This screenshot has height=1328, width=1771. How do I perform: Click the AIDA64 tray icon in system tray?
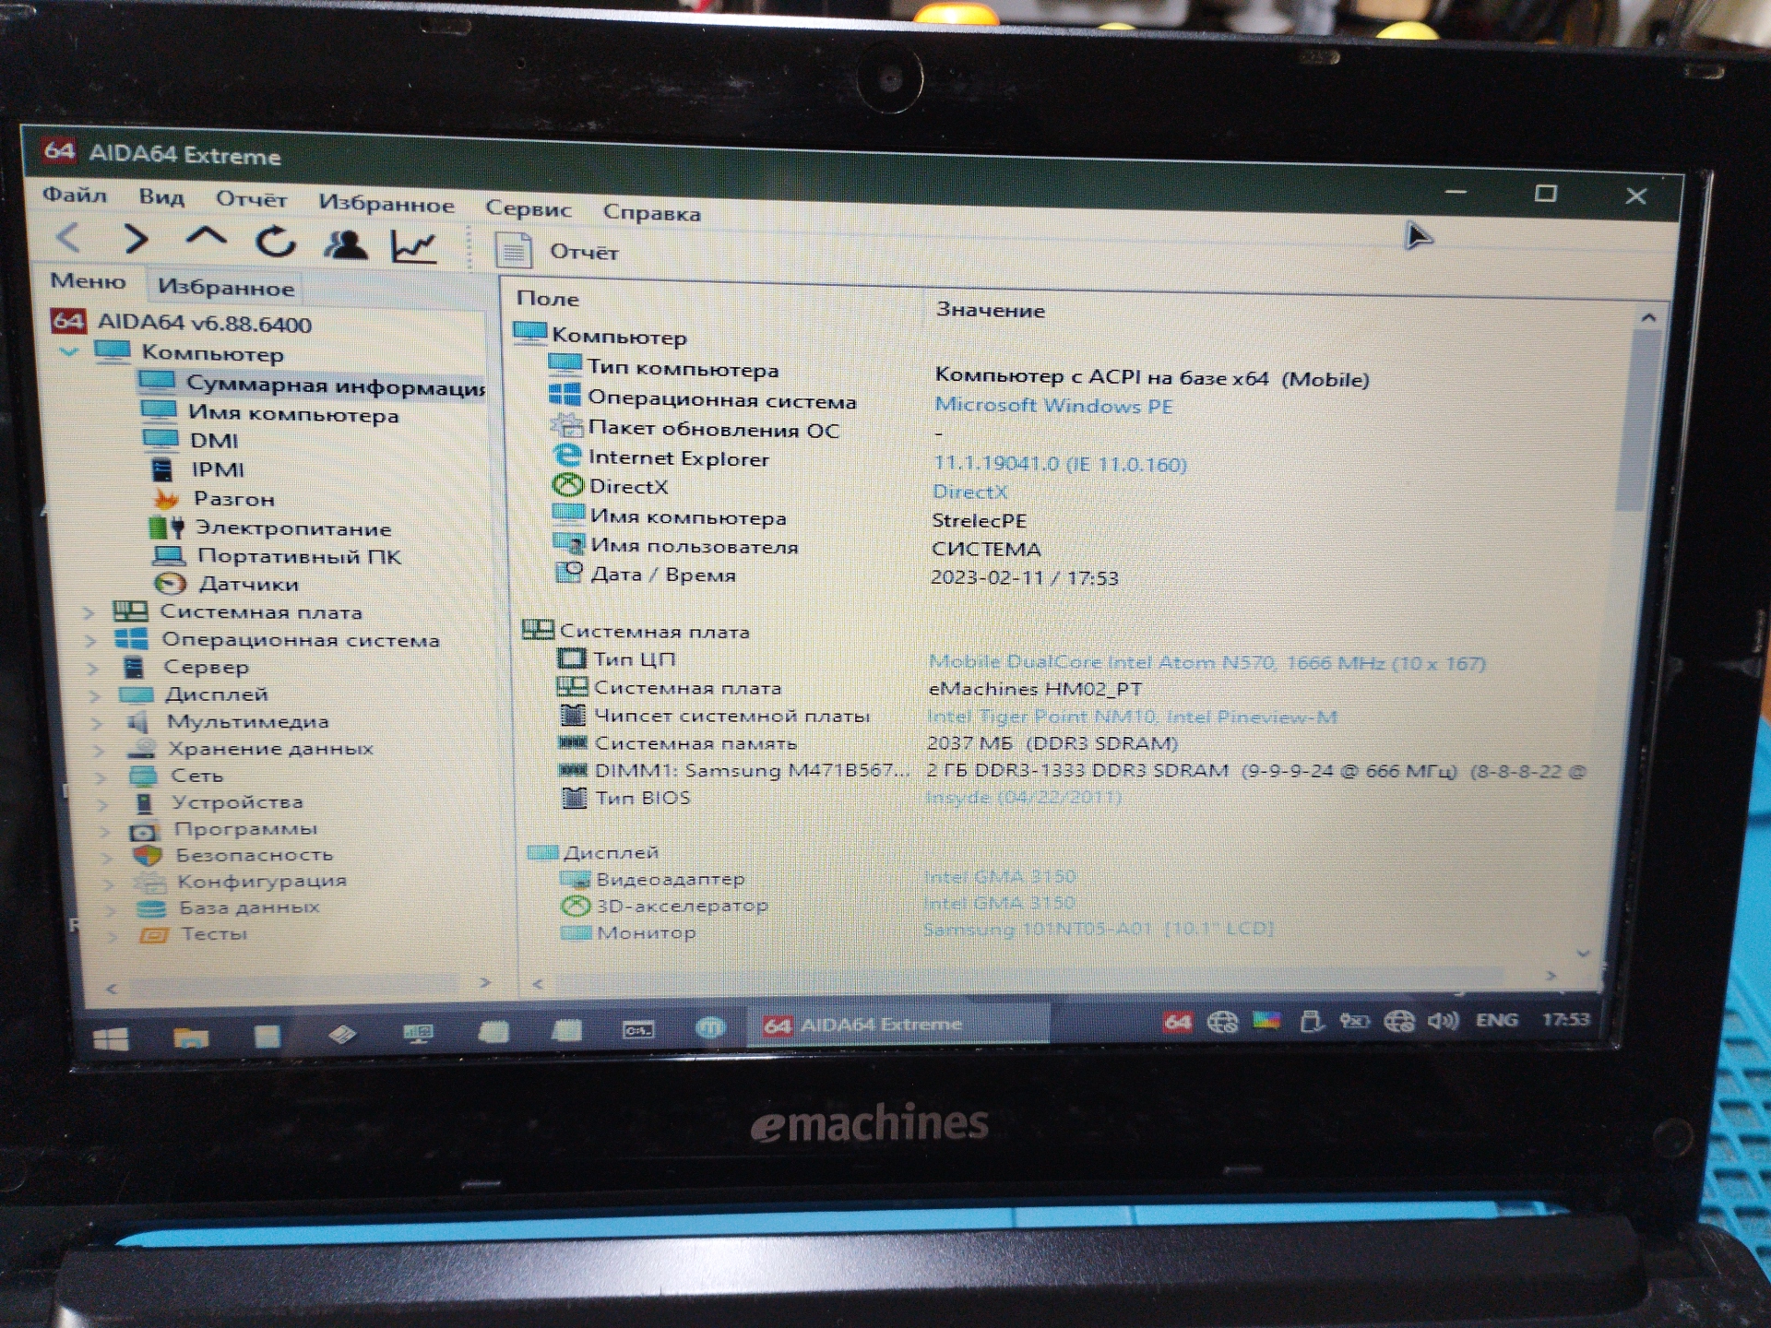coord(1178,1022)
